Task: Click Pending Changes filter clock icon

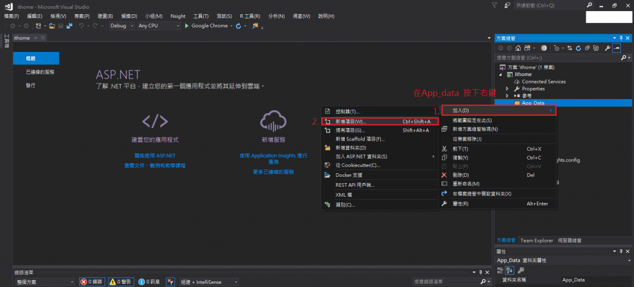Action: click(557, 48)
